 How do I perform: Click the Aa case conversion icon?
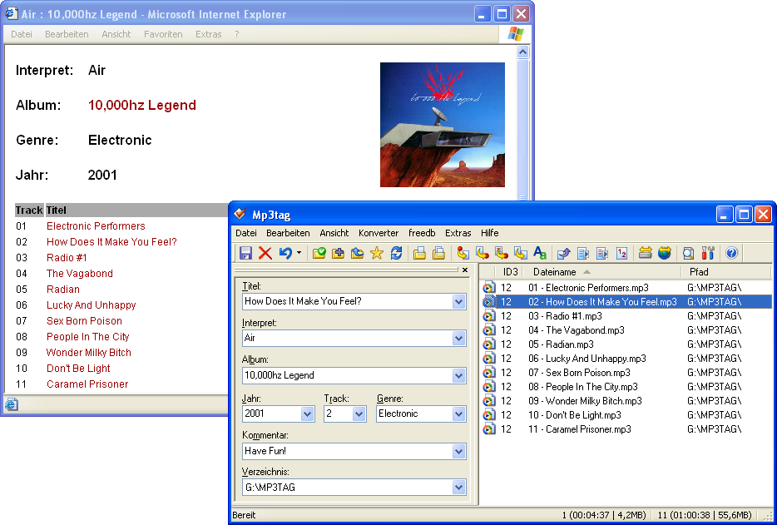(x=540, y=253)
